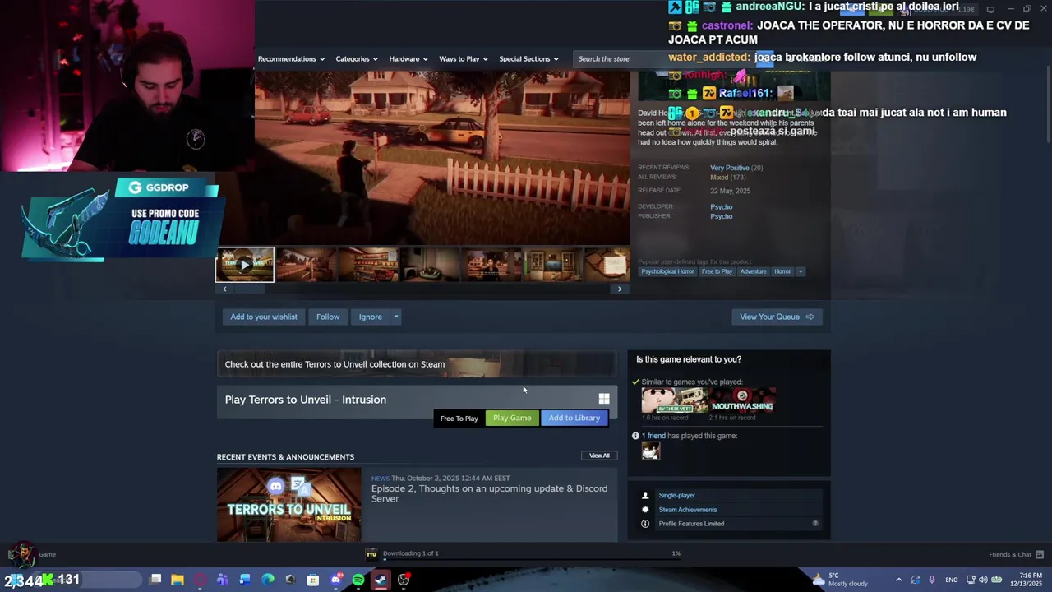Click View All for recent events
The width and height of the screenshot is (1052, 592).
599,456
